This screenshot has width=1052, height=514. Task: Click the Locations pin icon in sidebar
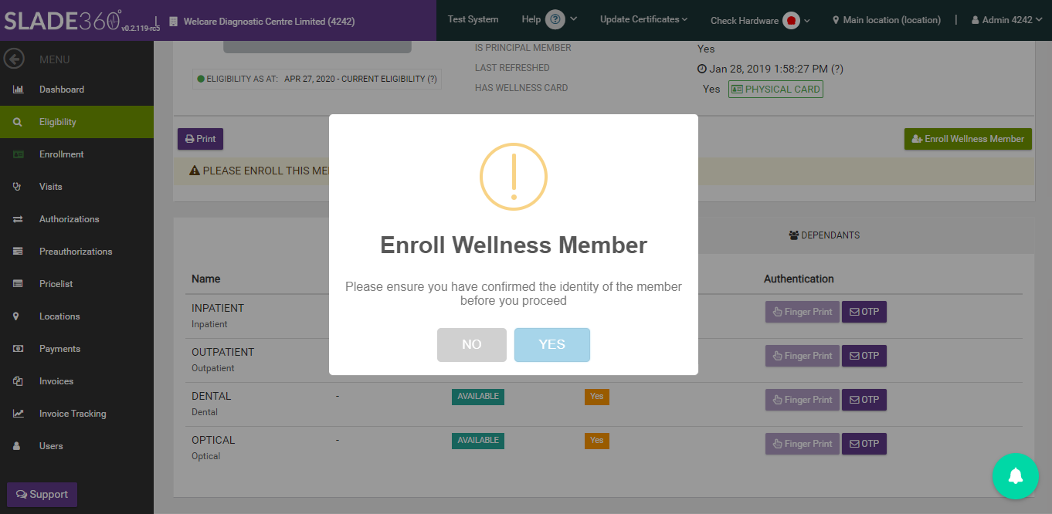click(x=18, y=316)
